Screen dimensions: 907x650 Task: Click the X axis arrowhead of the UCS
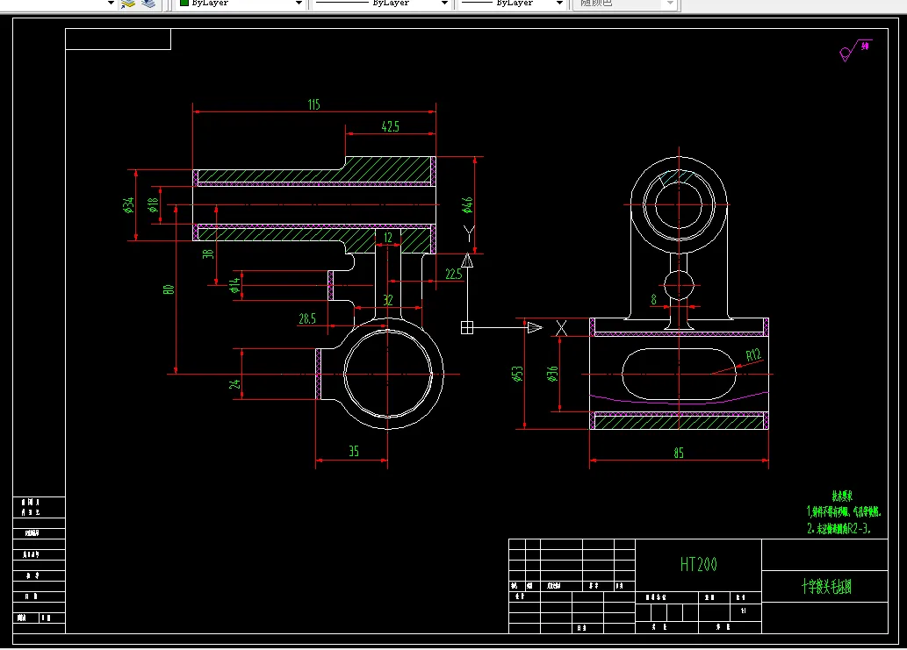point(535,327)
